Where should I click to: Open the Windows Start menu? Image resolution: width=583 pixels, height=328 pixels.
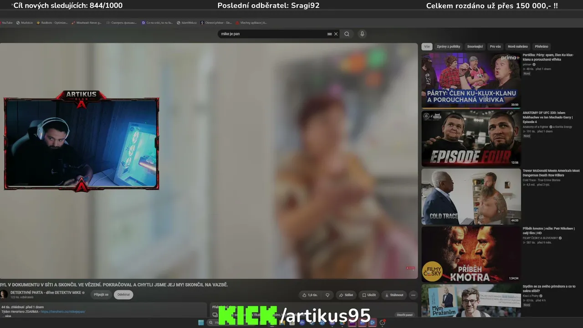pos(201,323)
